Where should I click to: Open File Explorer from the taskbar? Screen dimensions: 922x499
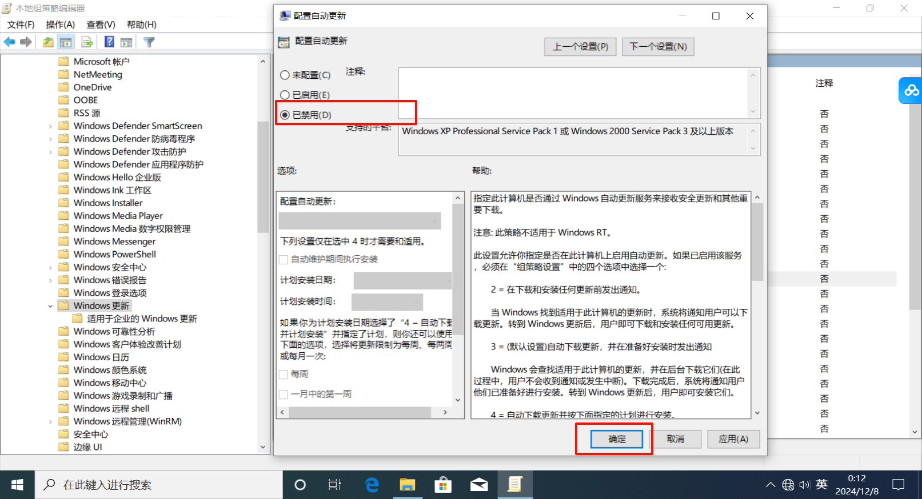click(x=407, y=485)
